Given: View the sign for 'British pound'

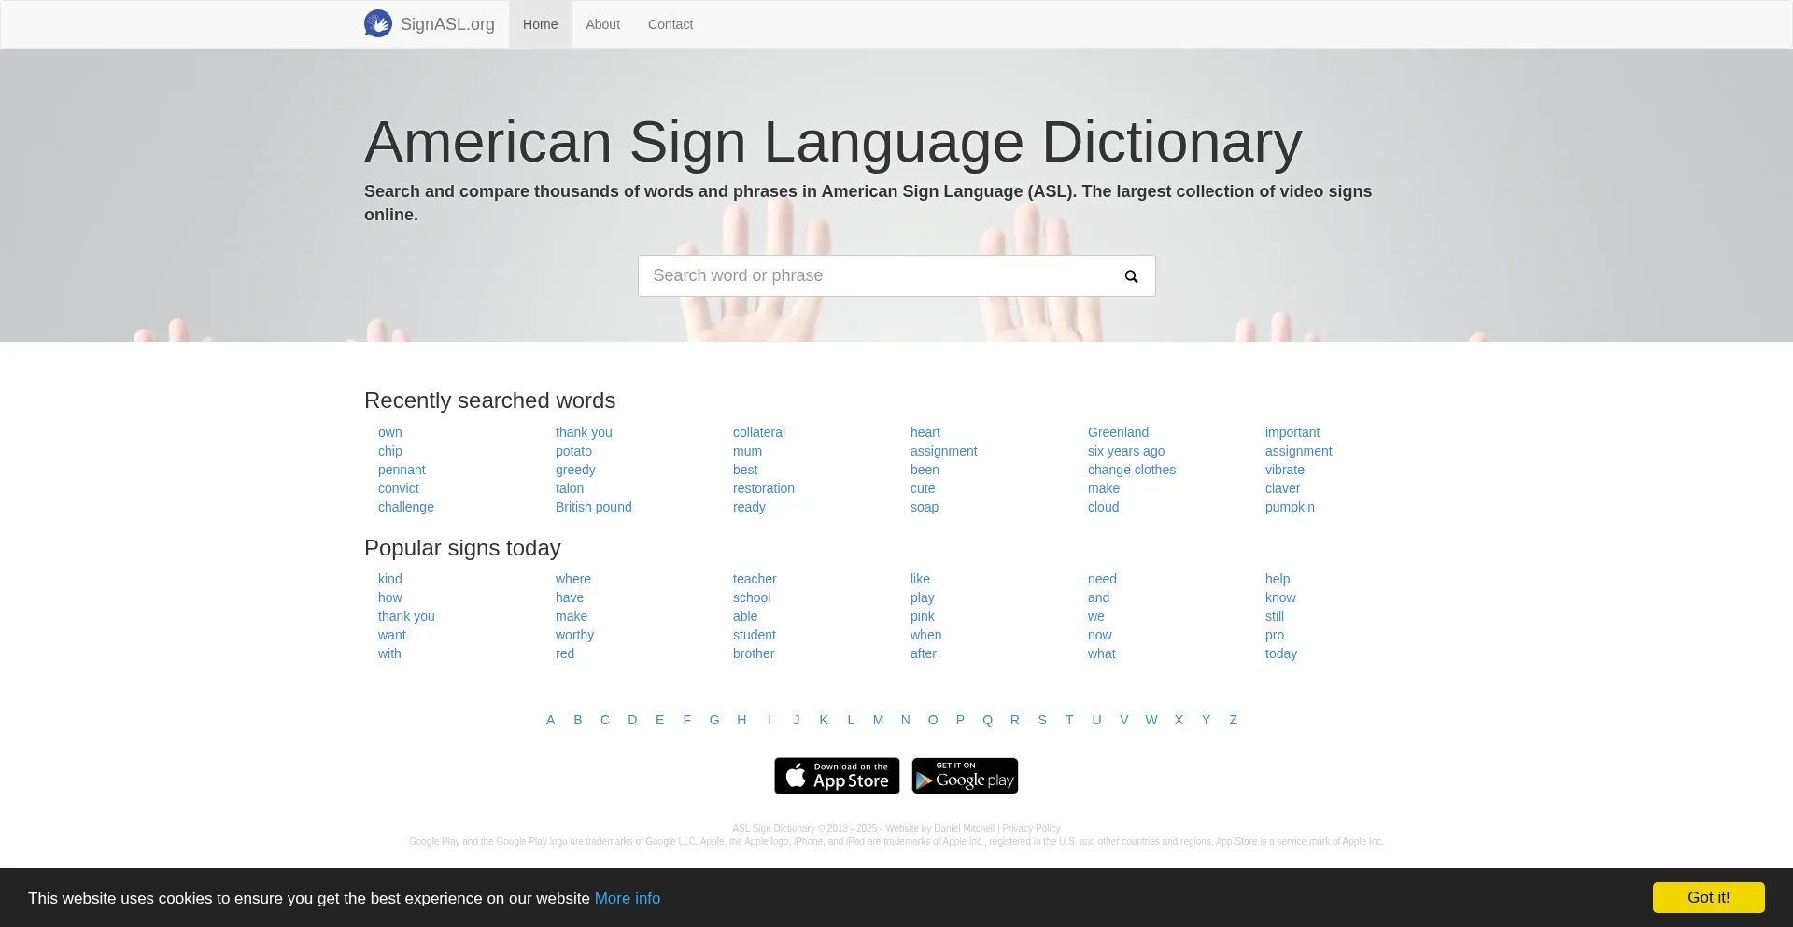Looking at the screenshot, I should click(593, 507).
